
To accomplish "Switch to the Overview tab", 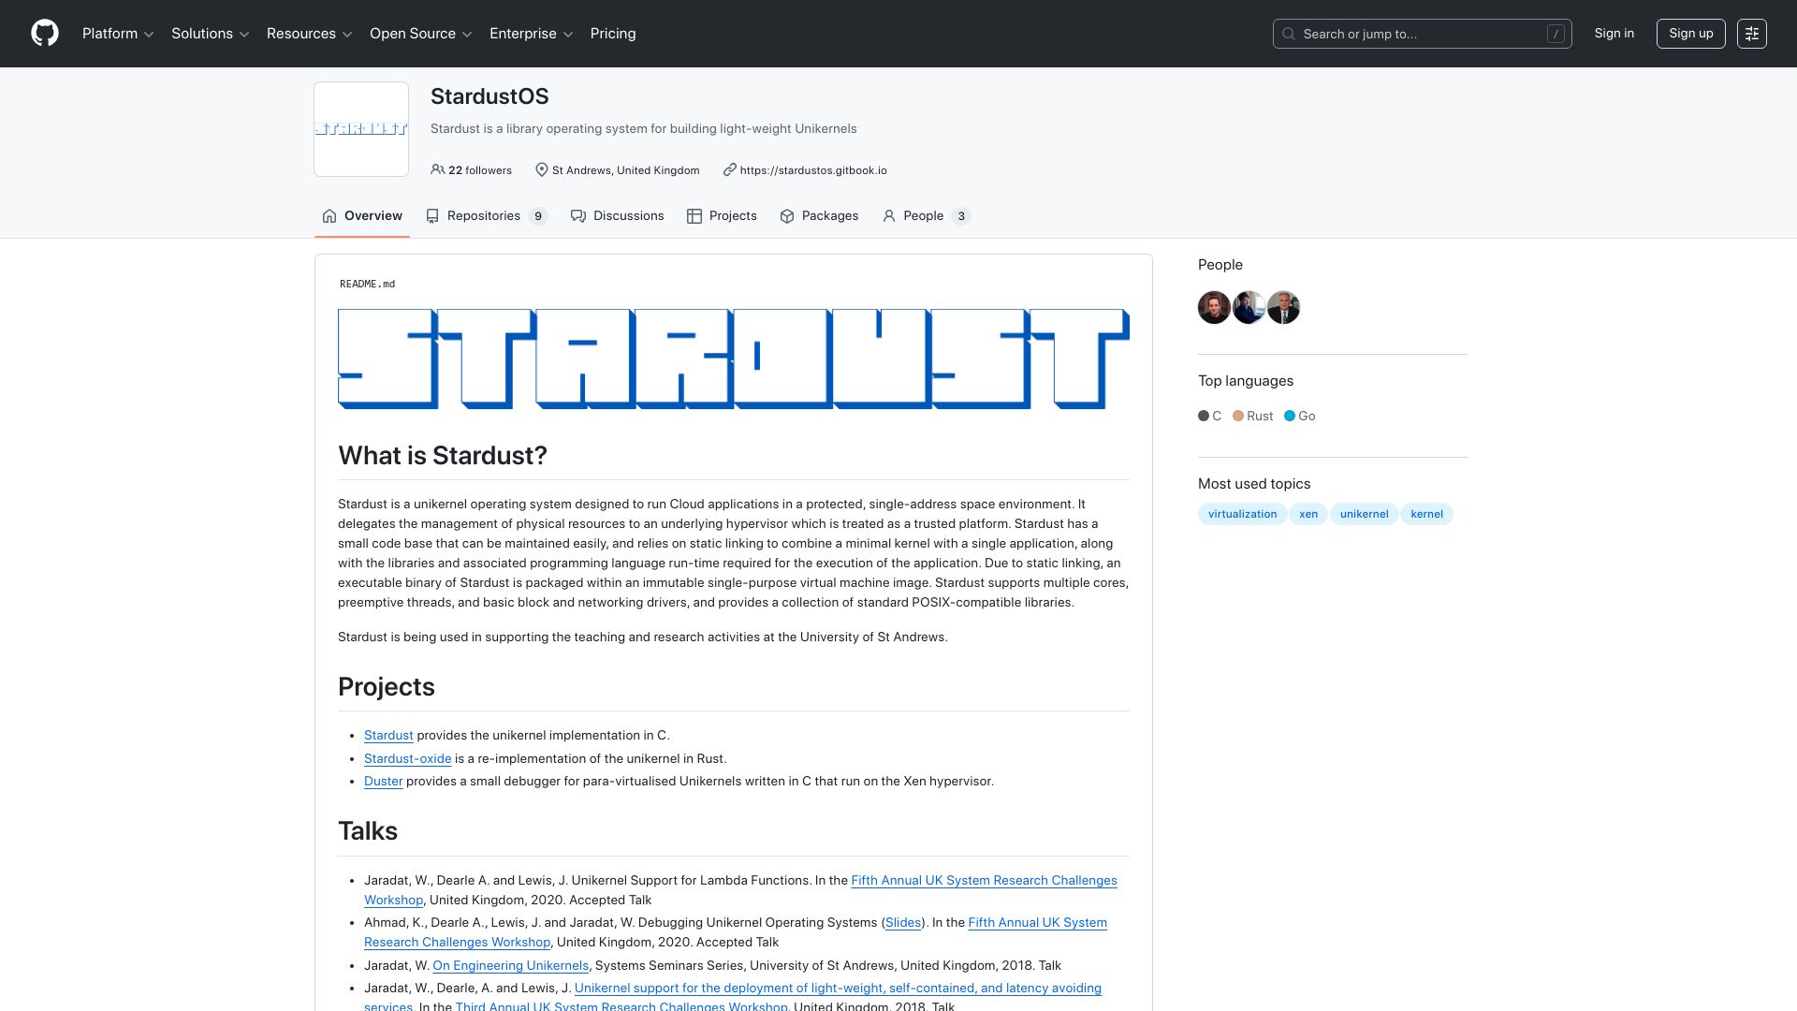I will coord(362,216).
